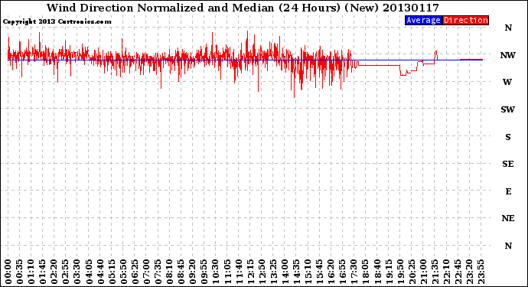This screenshot has width=528, height=287.
Task: Click the 11:40 time label
Action: 239,272
